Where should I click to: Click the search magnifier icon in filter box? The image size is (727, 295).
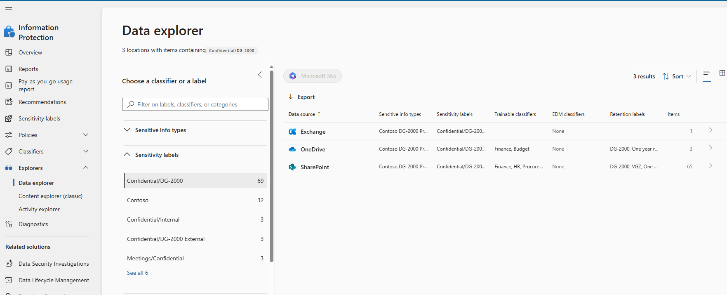point(131,104)
